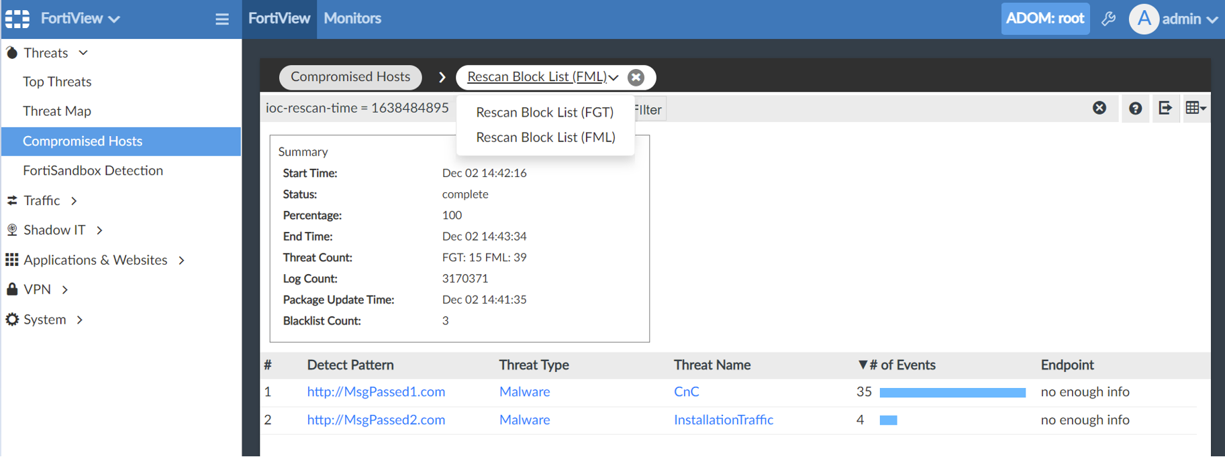Open the InstallationTraffic threat name link

pyautogui.click(x=724, y=419)
